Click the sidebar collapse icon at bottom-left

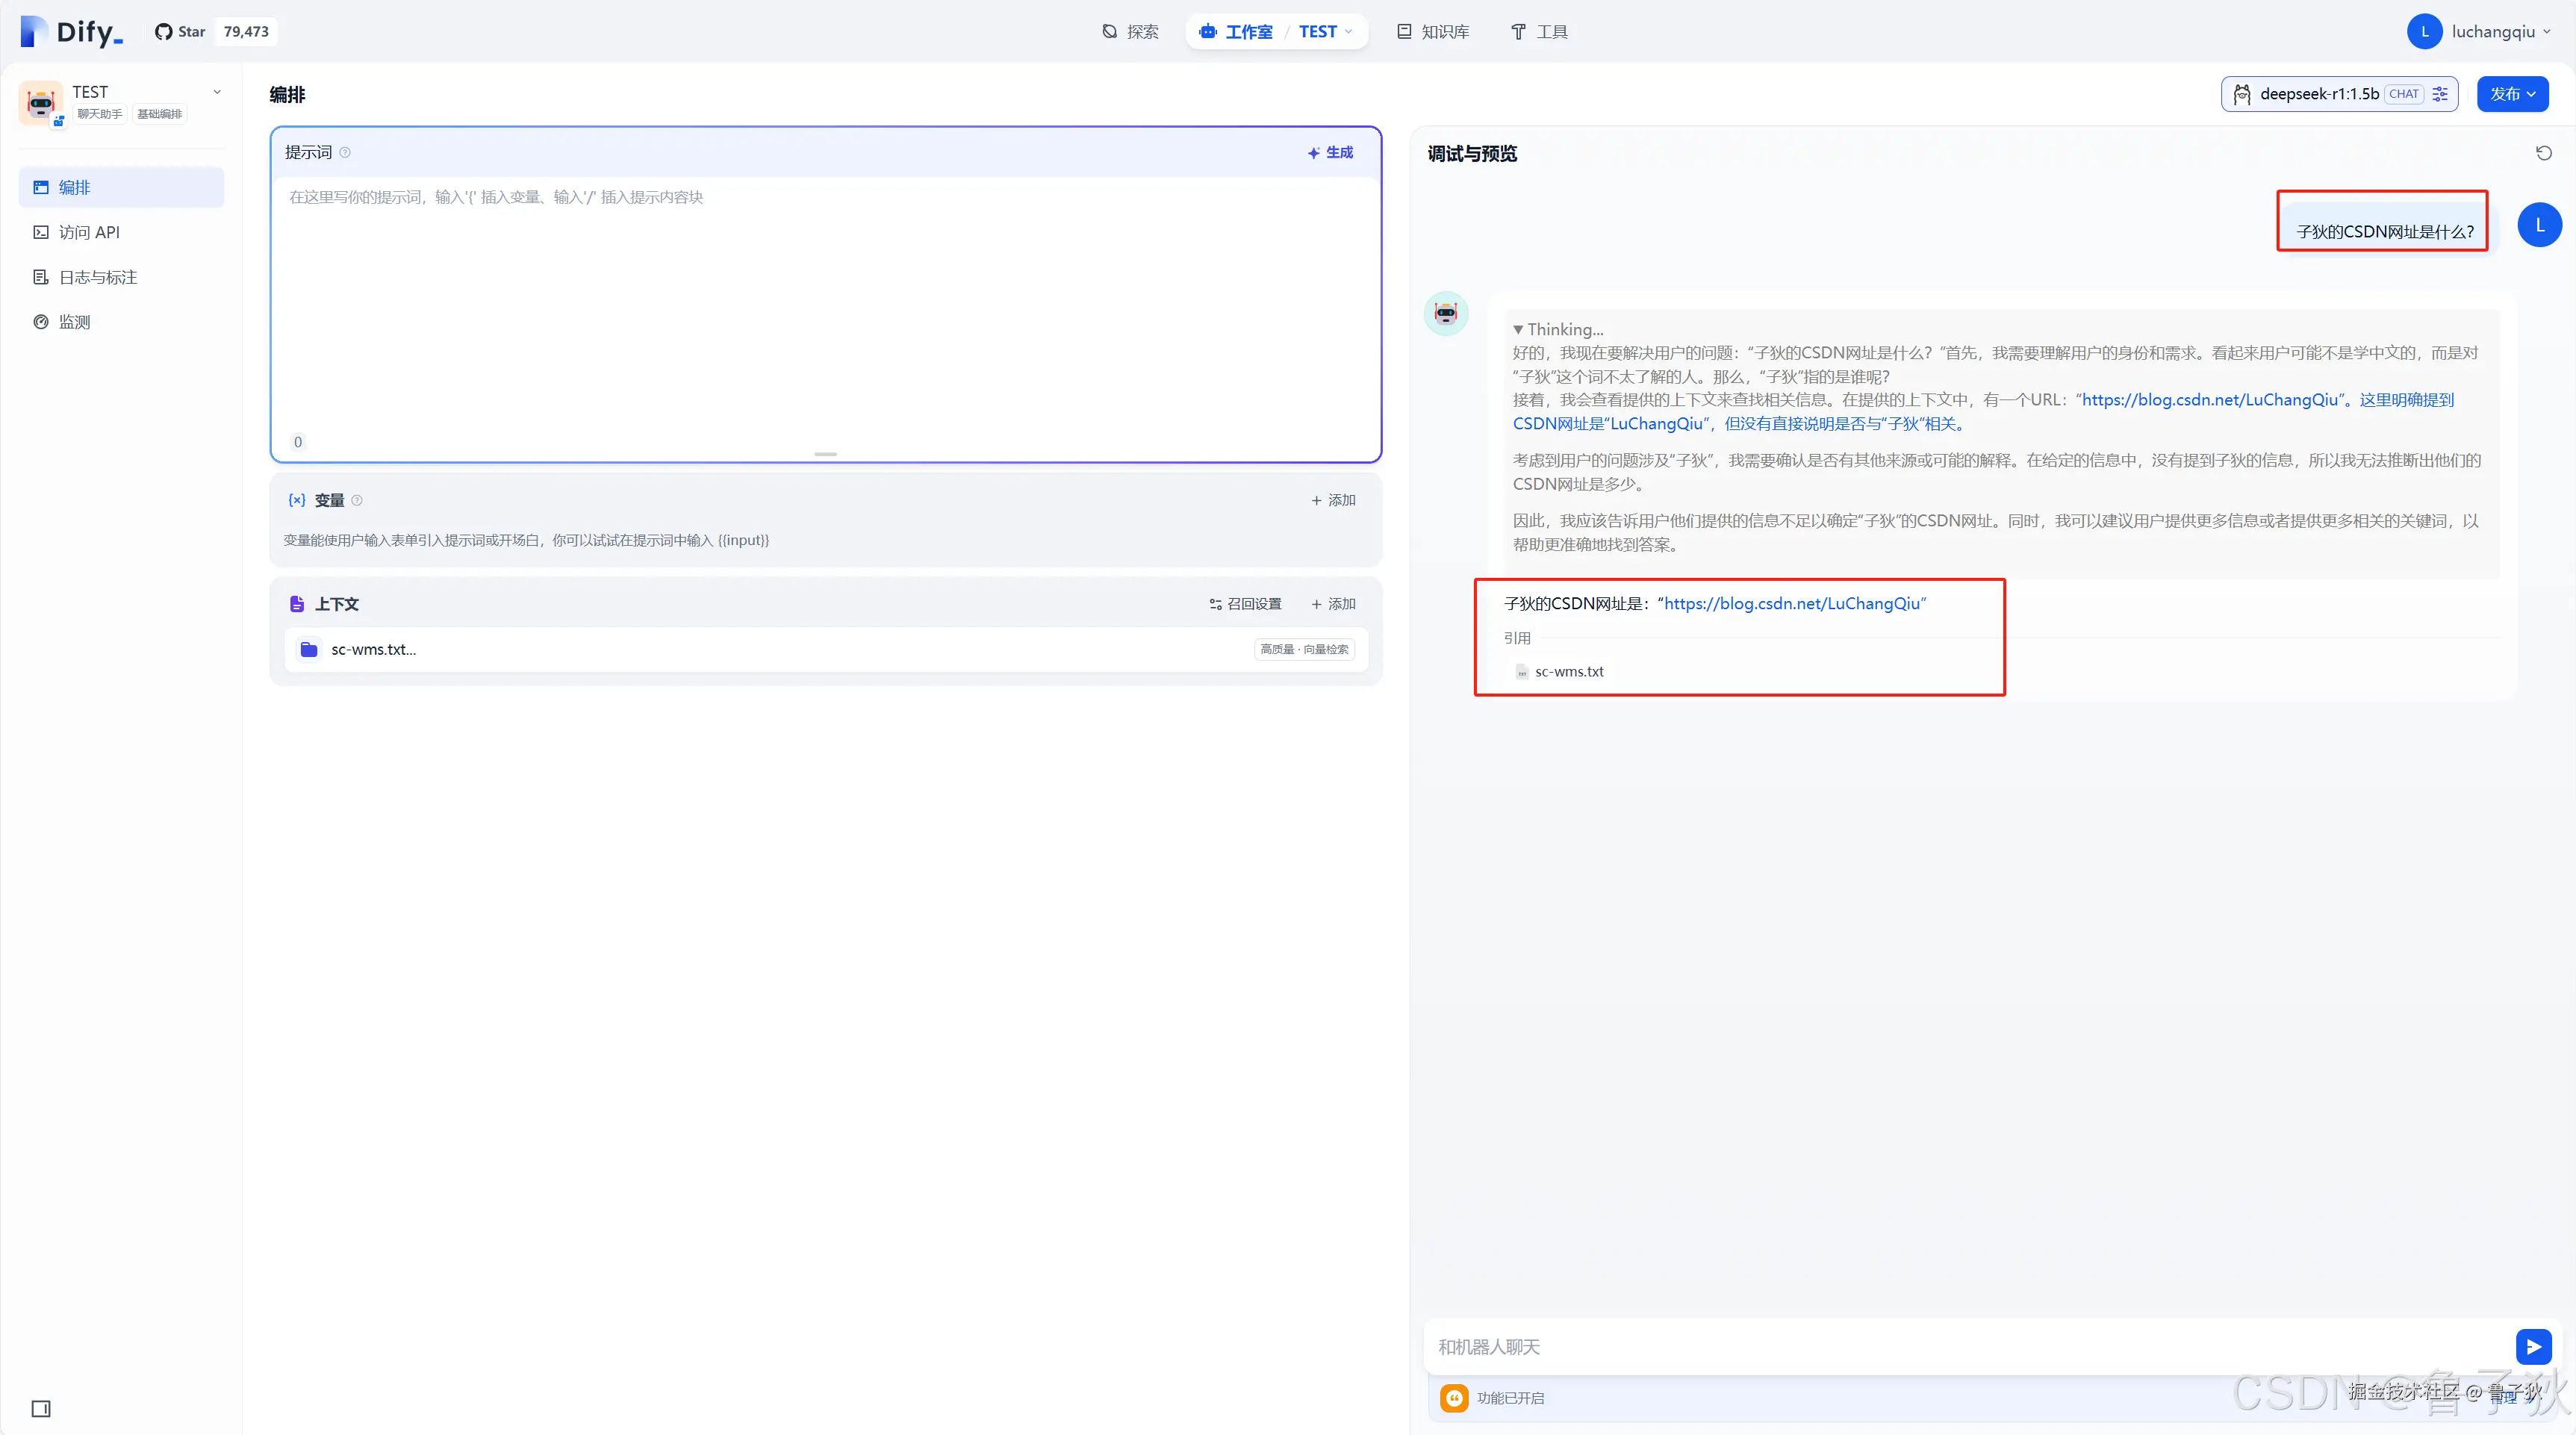[41, 1408]
